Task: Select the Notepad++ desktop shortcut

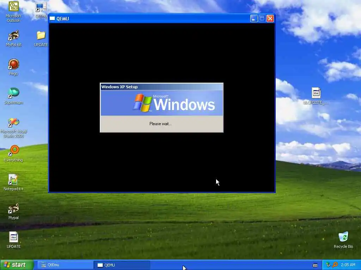Action: [14, 182]
